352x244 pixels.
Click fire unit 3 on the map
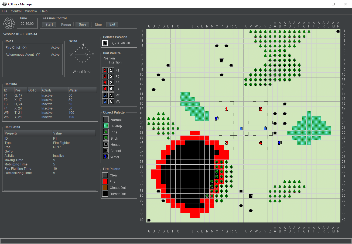coord(226,143)
